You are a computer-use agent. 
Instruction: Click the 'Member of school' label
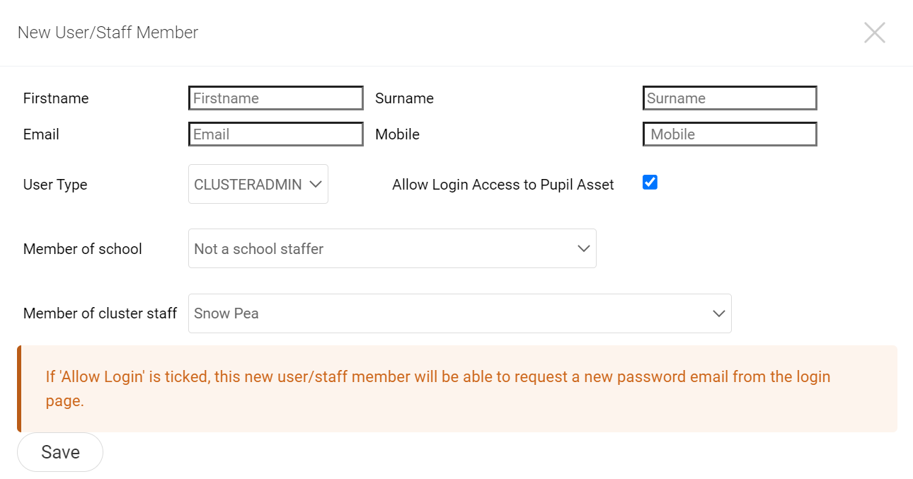83,249
